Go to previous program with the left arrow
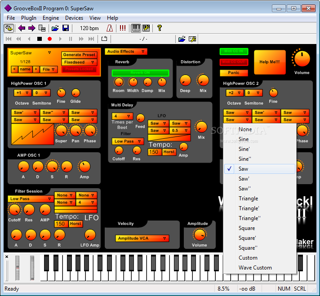This screenshot has height=296, width=320. pos(22,28)
